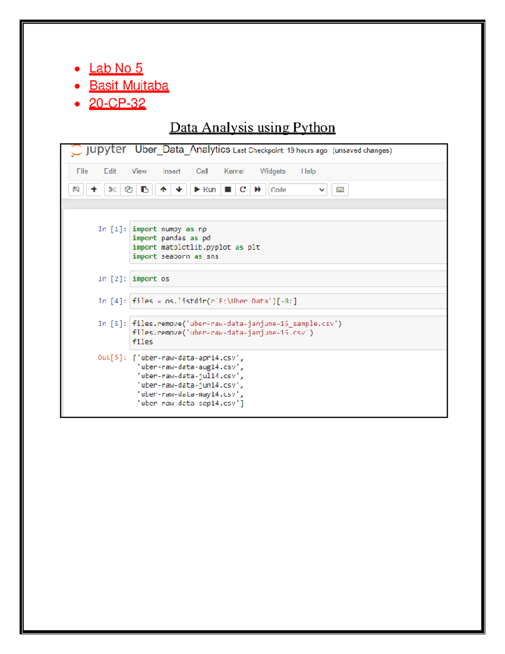Move selected cell up arrow
The height and width of the screenshot is (654, 505).
click(x=163, y=190)
